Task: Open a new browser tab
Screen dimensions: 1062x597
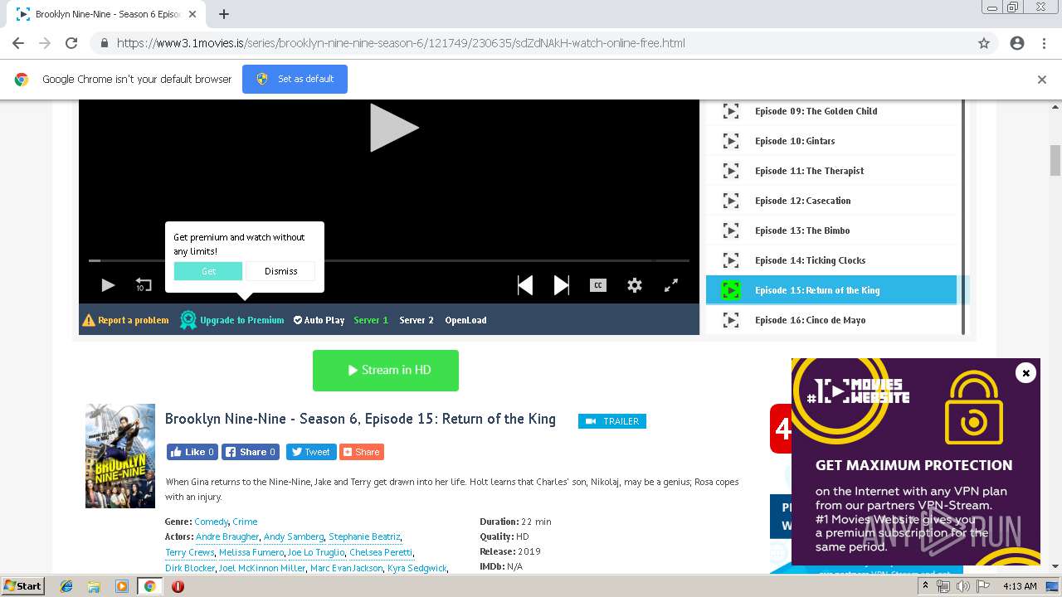Action: point(224,14)
